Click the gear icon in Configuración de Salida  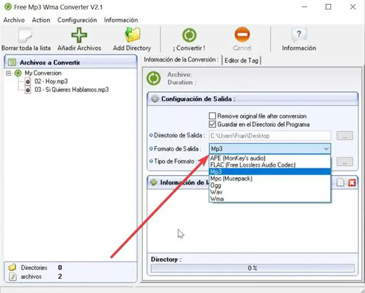click(x=154, y=99)
